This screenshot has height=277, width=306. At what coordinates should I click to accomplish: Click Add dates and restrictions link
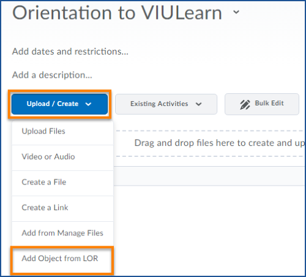(70, 51)
